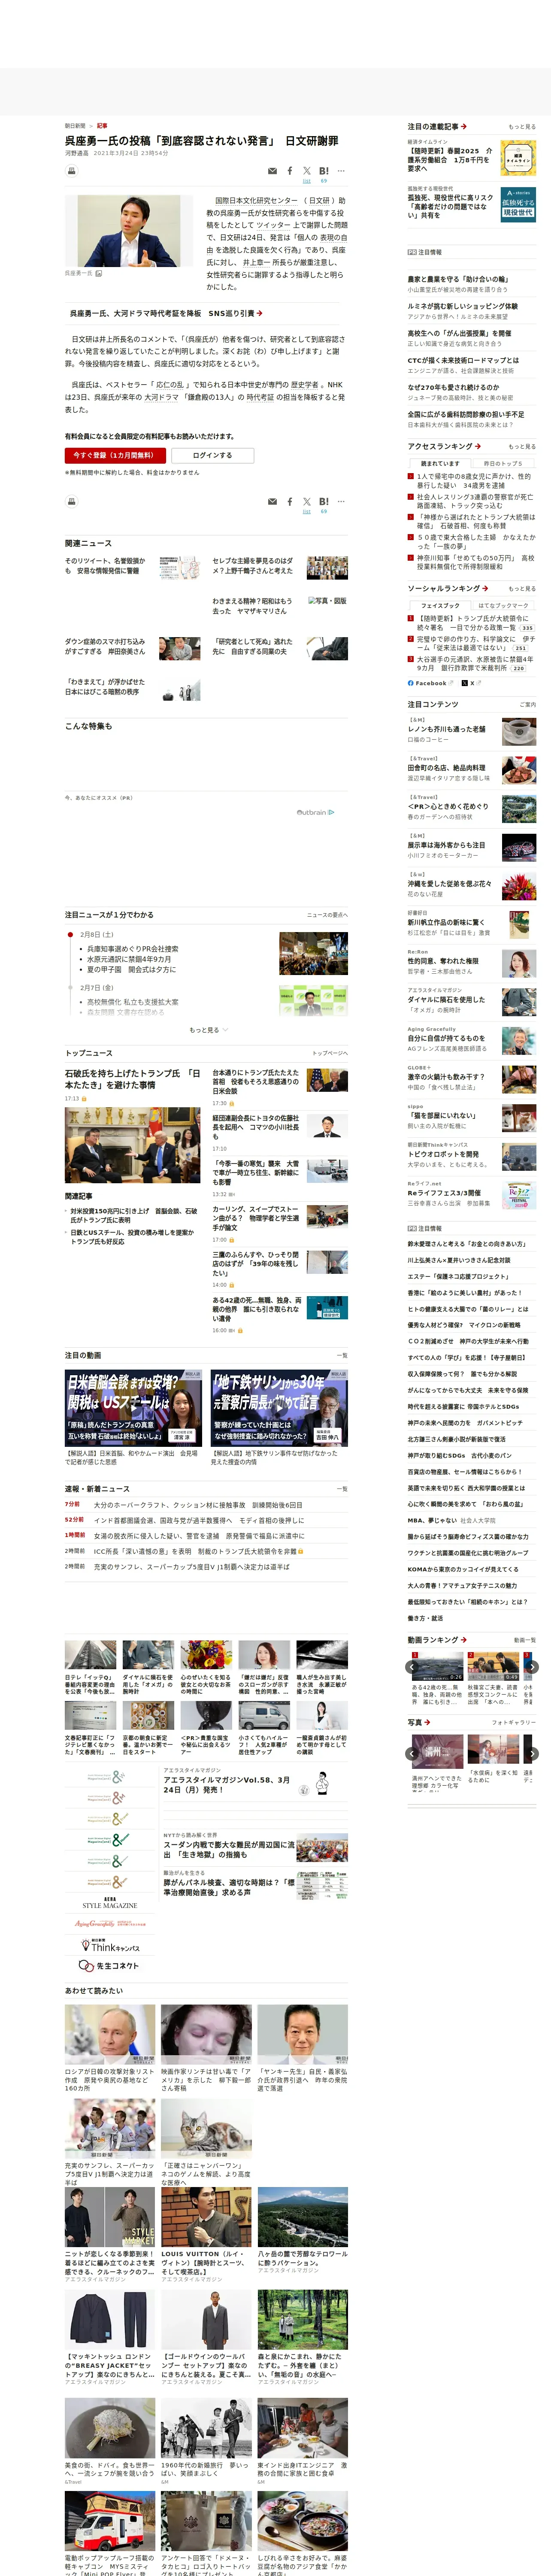The height and width of the screenshot is (2576, 551).
Task: Open the ニュースの要点へ link
Action: point(327,915)
